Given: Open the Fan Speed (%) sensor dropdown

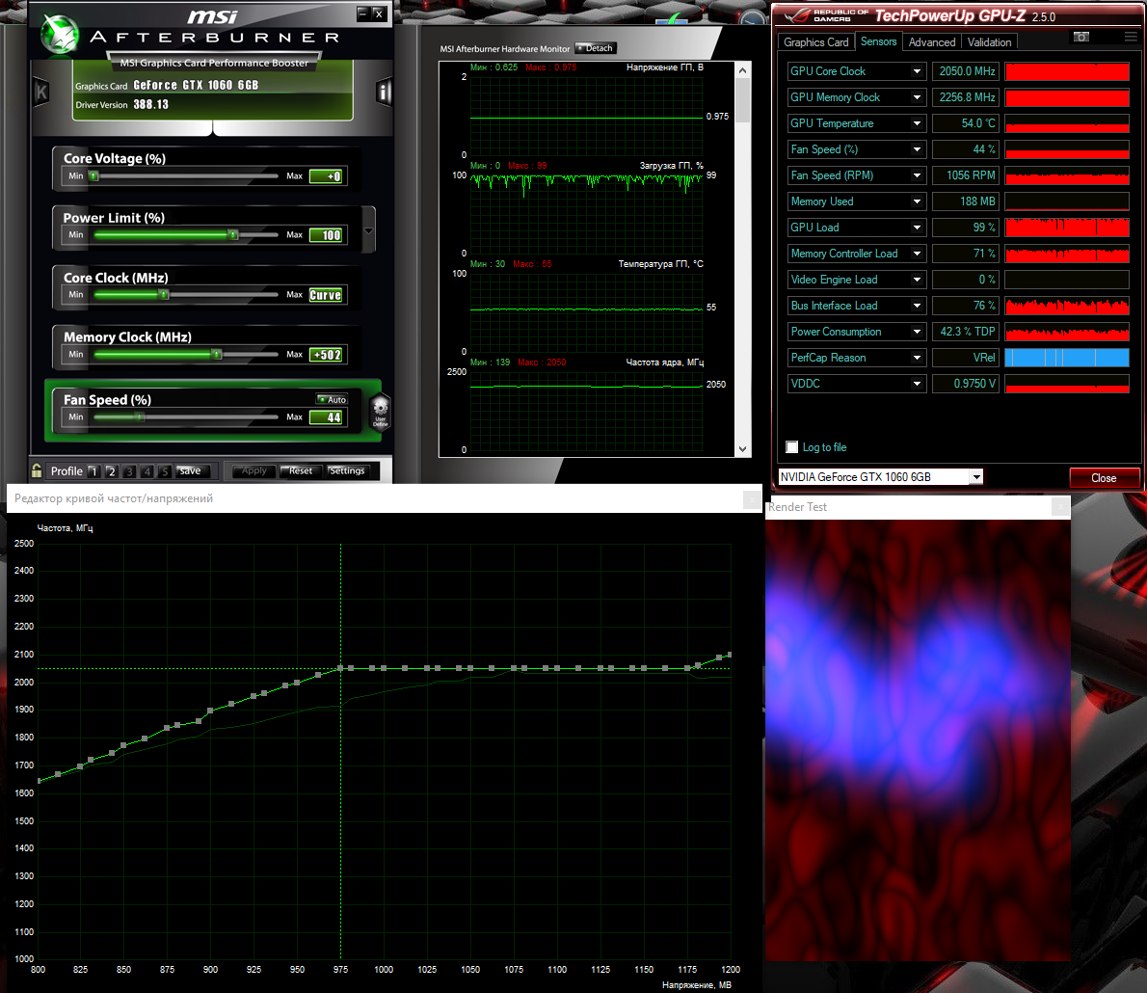Looking at the screenshot, I should point(917,149).
